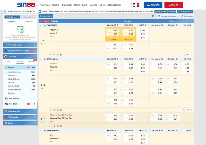Open Kết quả results

coord(172,12)
